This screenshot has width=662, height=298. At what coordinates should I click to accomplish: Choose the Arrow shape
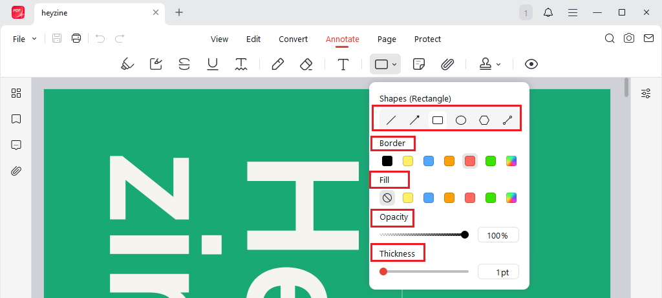point(414,120)
